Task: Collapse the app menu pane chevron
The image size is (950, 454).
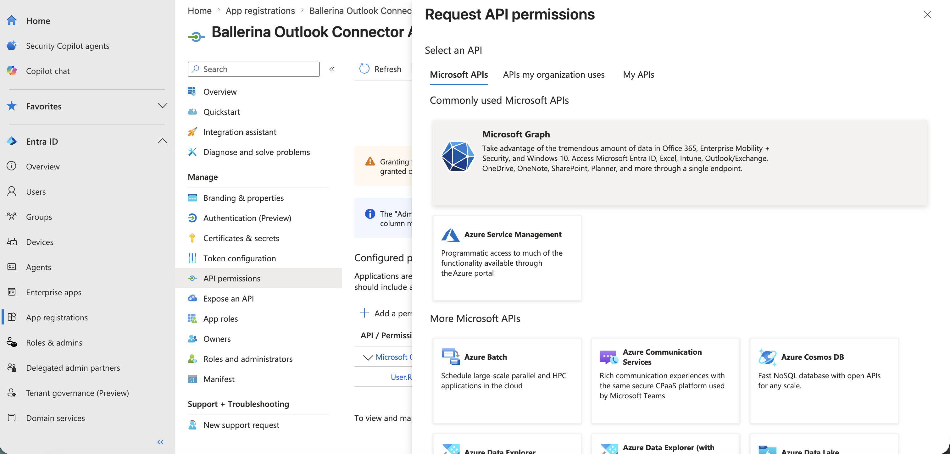Action: [331, 69]
